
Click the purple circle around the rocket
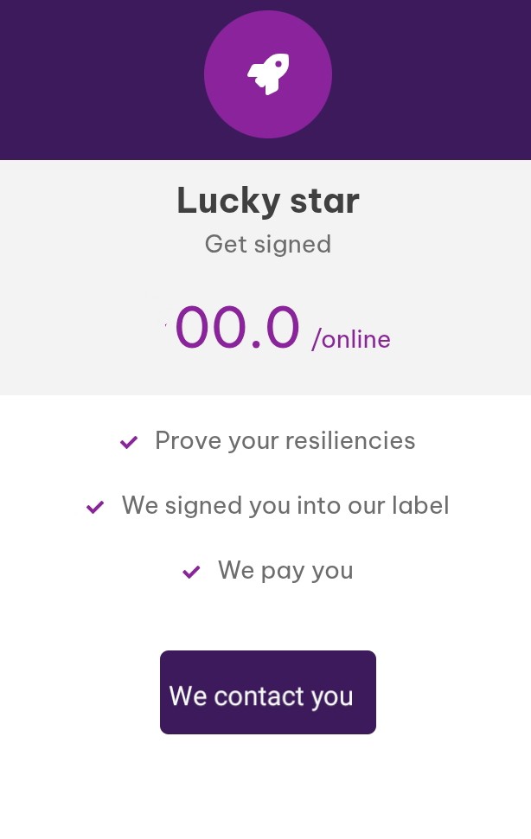[x=268, y=74]
